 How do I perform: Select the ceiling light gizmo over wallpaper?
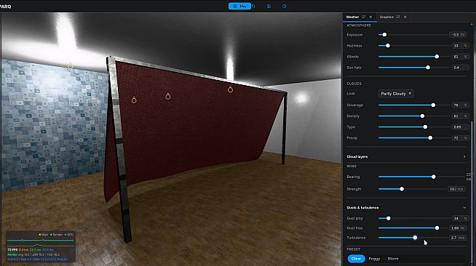[x=70, y=65]
